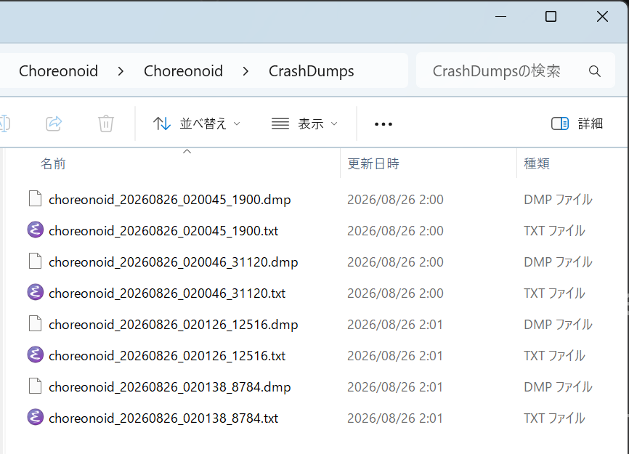Viewport: 629px width, 454px height.
Task: Click blank file icon of 020045_1900.dmp
Action: [x=36, y=198]
